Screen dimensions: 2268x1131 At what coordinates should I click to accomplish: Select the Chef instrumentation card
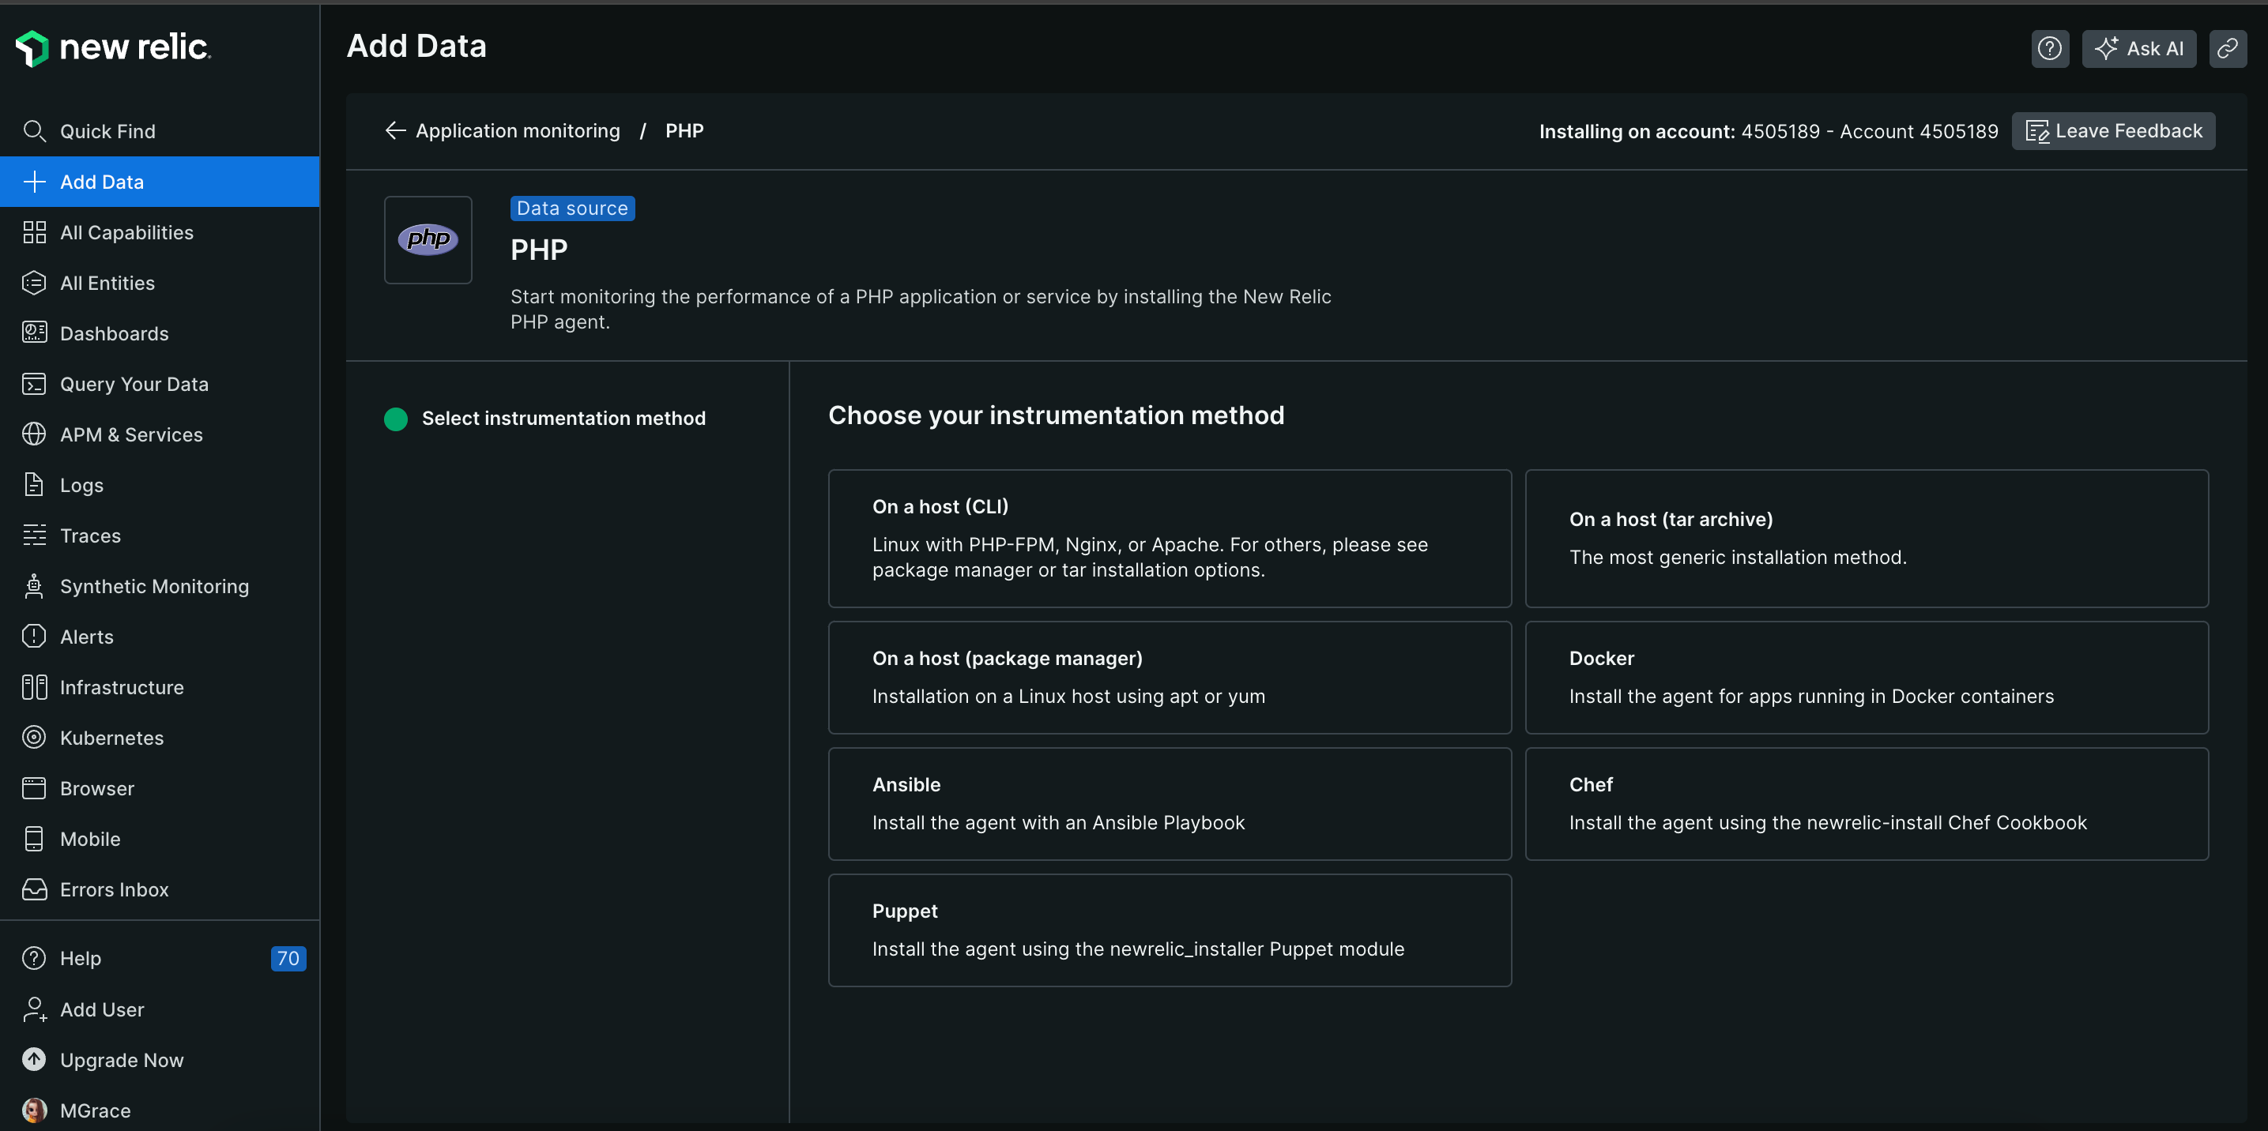(1867, 803)
